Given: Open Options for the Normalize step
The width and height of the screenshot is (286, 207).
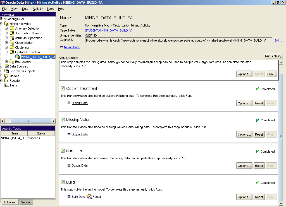Looking at the screenshot, I should (x=244, y=166).
